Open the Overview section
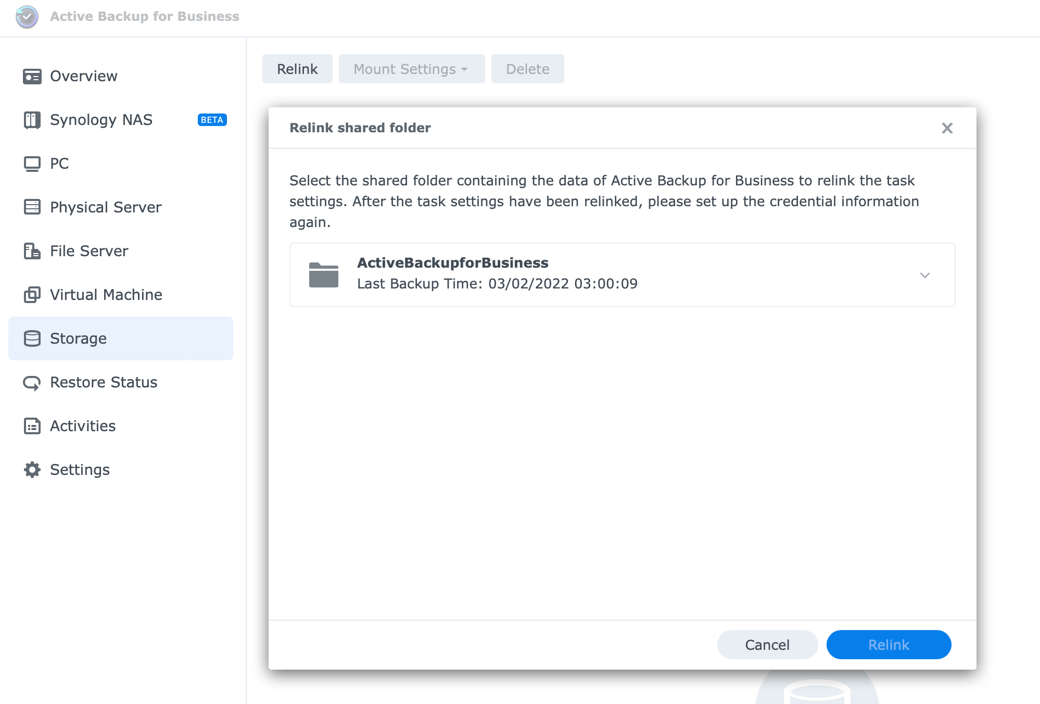The width and height of the screenshot is (1040, 704). [121, 76]
